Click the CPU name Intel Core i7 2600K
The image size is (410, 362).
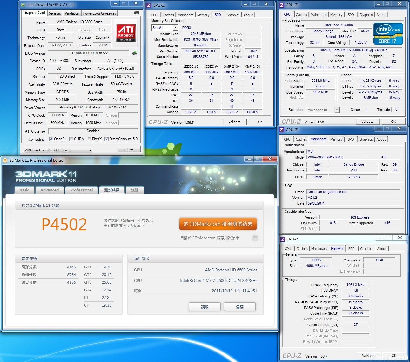[x=339, y=25]
